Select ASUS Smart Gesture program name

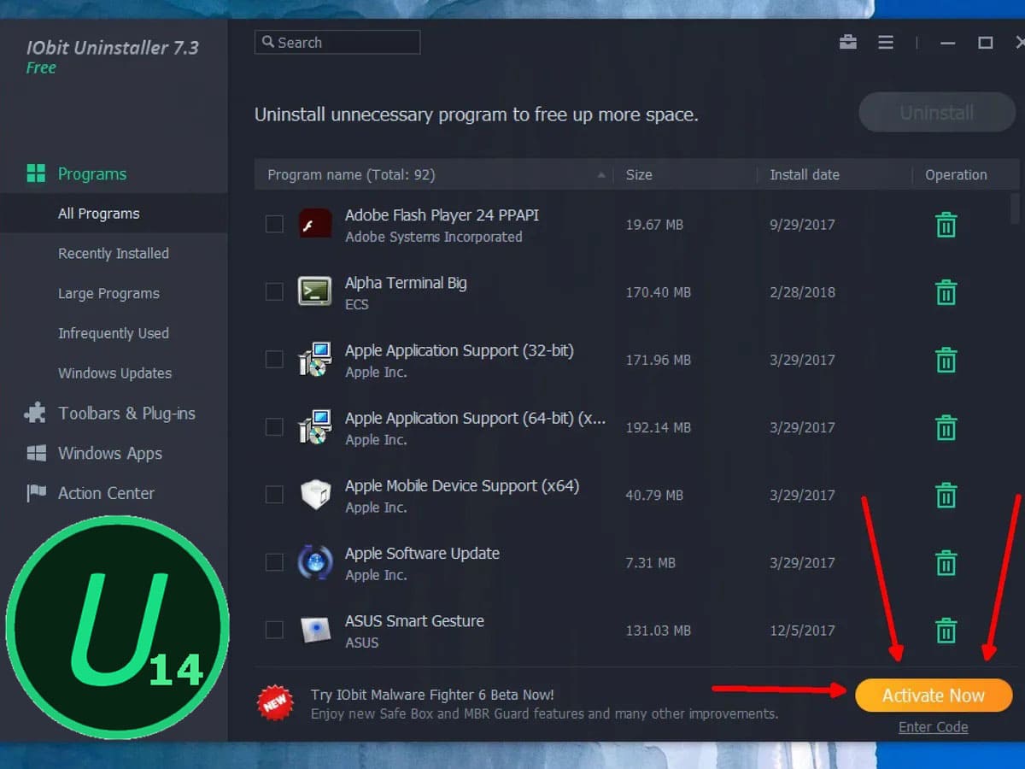click(414, 621)
